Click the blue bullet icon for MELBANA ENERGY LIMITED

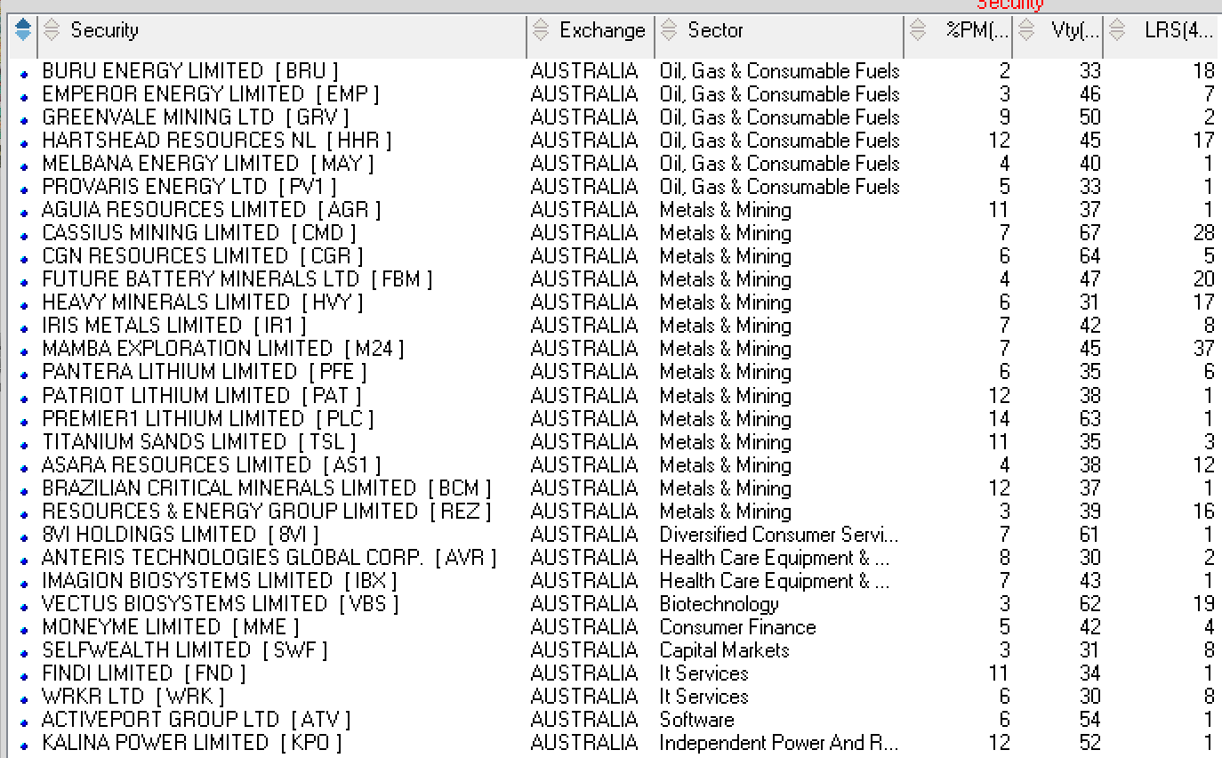click(24, 165)
